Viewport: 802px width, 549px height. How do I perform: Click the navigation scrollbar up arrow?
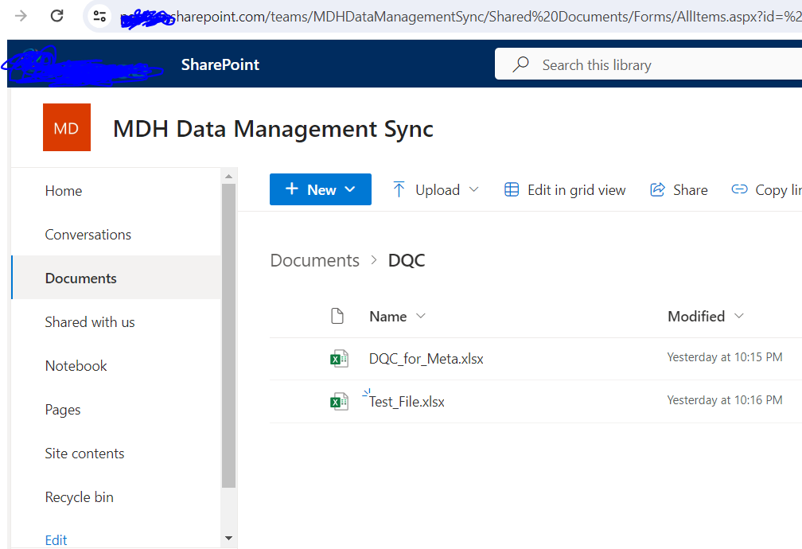tap(228, 176)
